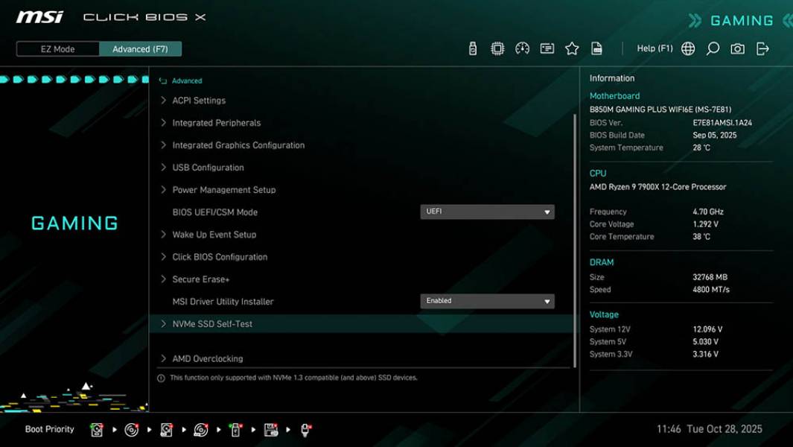Click the CPU chip icon in the toolbar
The image size is (793, 447).
click(499, 48)
